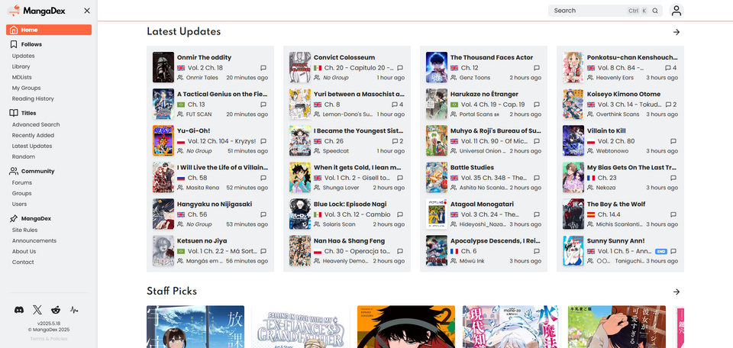733x348 pixels.
Task: Open the Terms & Policies link
Action: (49, 339)
